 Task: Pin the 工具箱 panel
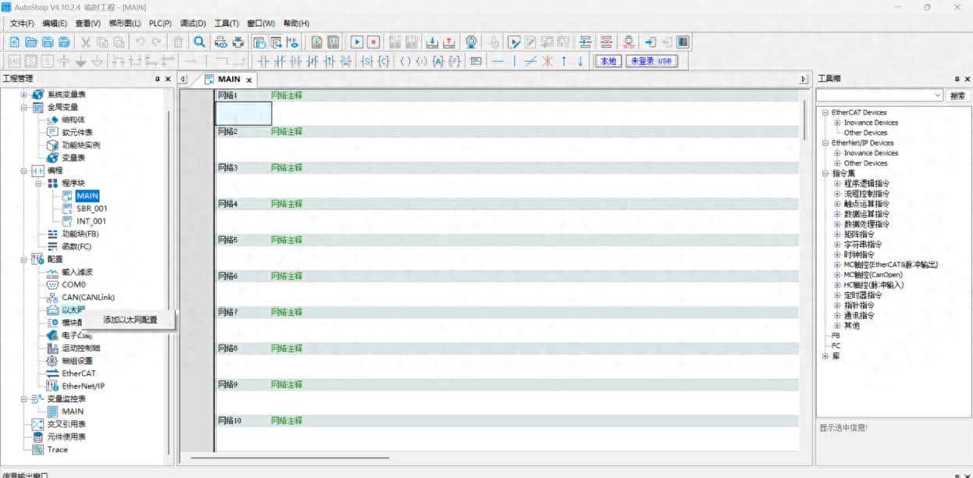pyautogui.click(x=957, y=79)
